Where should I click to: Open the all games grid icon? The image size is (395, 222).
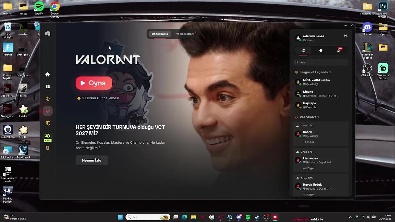pos(48,87)
